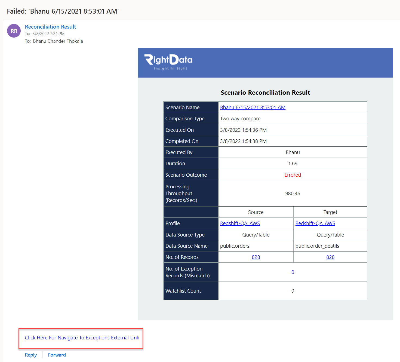Click the Source record count 828
This screenshot has width=400, height=362.
(x=256, y=257)
